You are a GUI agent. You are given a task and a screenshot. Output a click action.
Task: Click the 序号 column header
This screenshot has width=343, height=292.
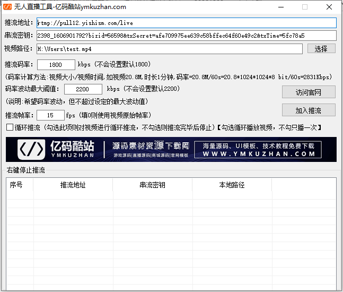(x=20, y=185)
